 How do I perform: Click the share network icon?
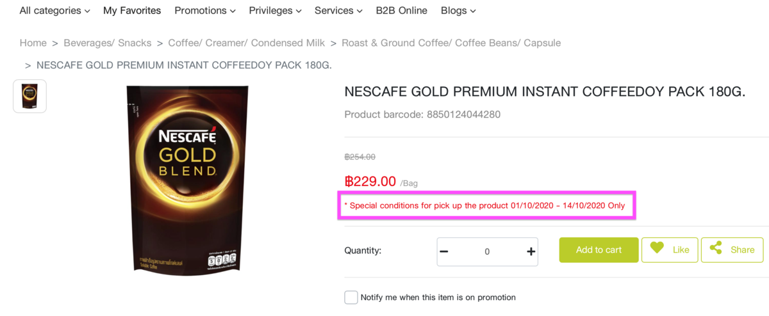(x=716, y=248)
